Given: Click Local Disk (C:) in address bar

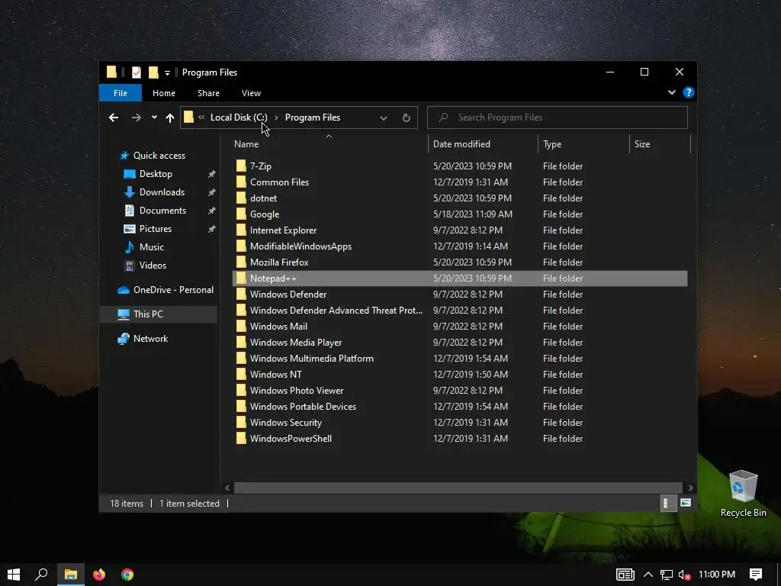Looking at the screenshot, I should tap(239, 118).
